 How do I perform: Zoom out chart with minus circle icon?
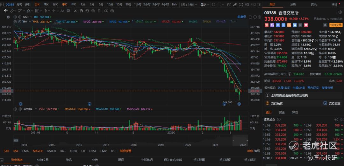pyautogui.click(x=255, y=17)
